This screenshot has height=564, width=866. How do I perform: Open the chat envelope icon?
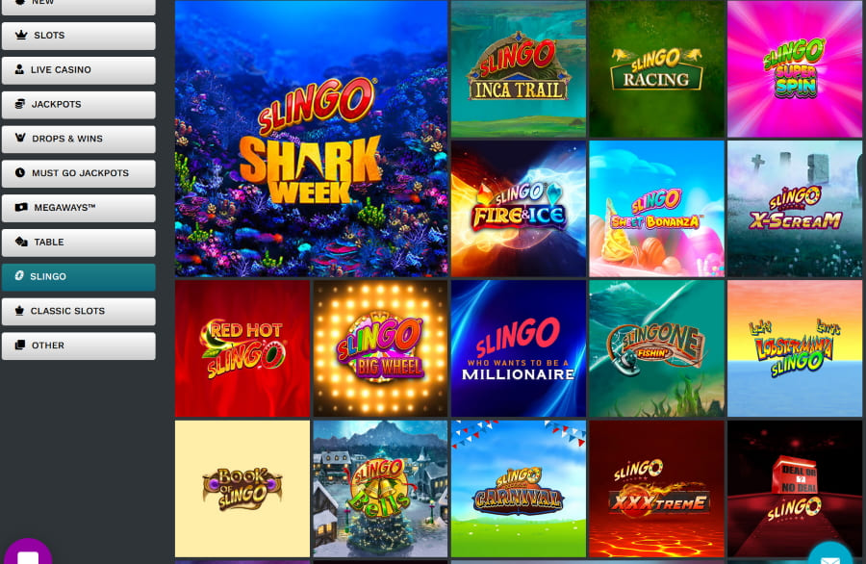[830, 559]
